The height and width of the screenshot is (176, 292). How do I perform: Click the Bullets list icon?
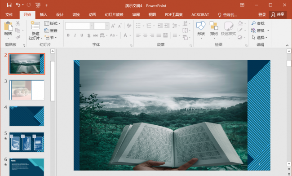(138, 26)
